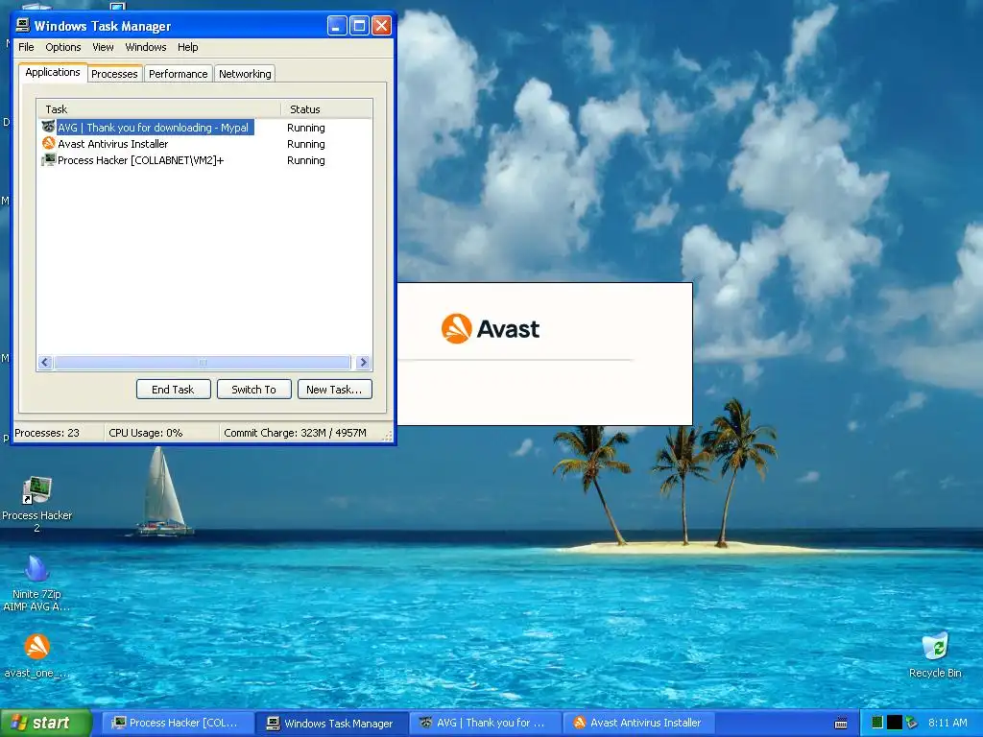983x737 pixels.
Task: Switch to the Processes tab
Action: click(114, 74)
